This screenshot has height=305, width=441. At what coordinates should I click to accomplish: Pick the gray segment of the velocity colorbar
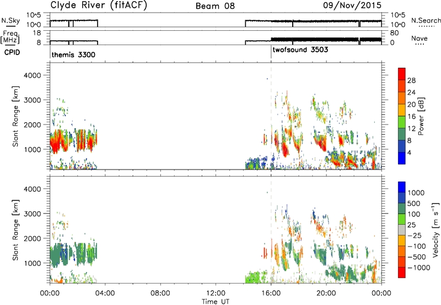tap(402, 230)
